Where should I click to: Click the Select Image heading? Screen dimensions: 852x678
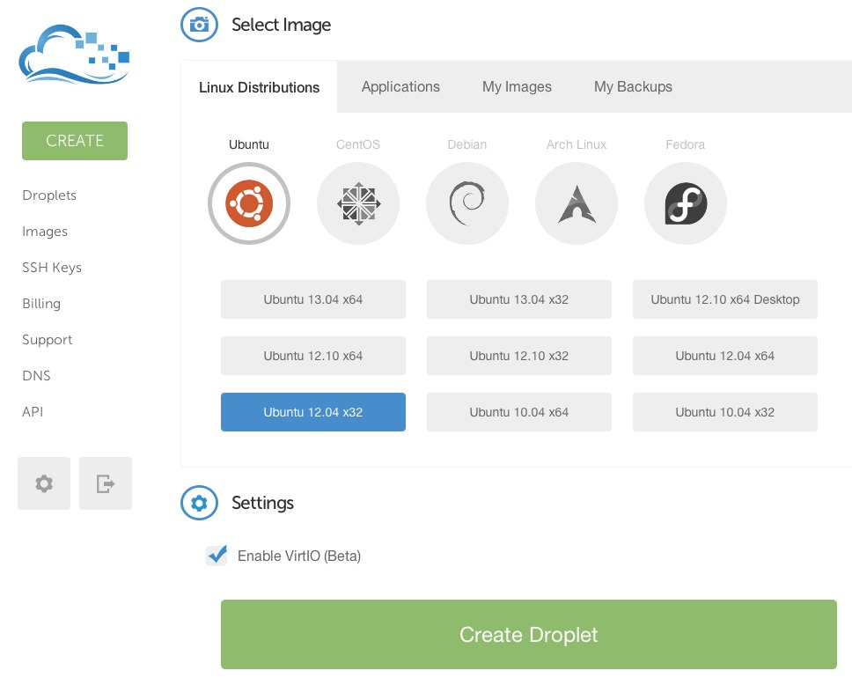(282, 25)
